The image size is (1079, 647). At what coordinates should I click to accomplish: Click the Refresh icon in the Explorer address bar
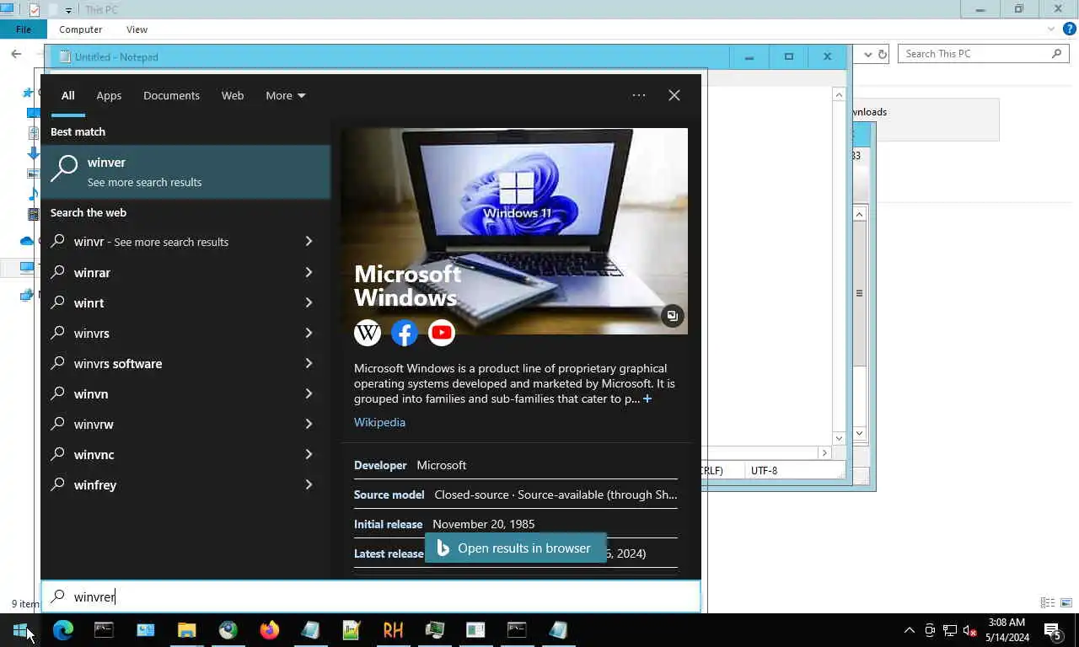[x=883, y=54]
